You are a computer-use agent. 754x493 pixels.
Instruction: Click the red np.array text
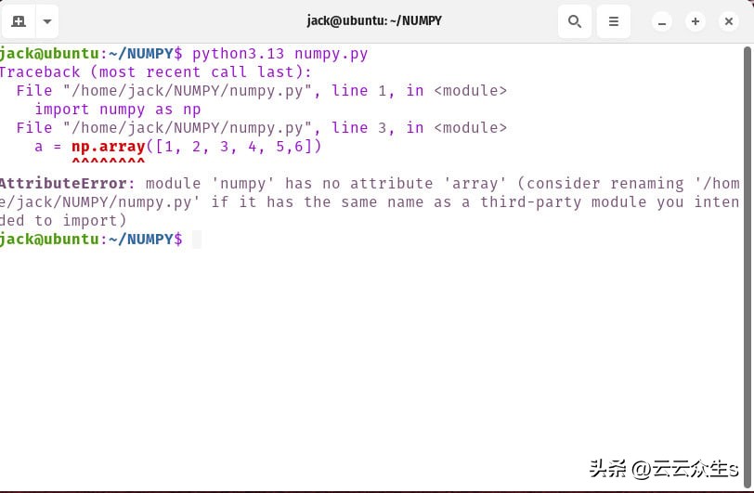tap(109, 147)
